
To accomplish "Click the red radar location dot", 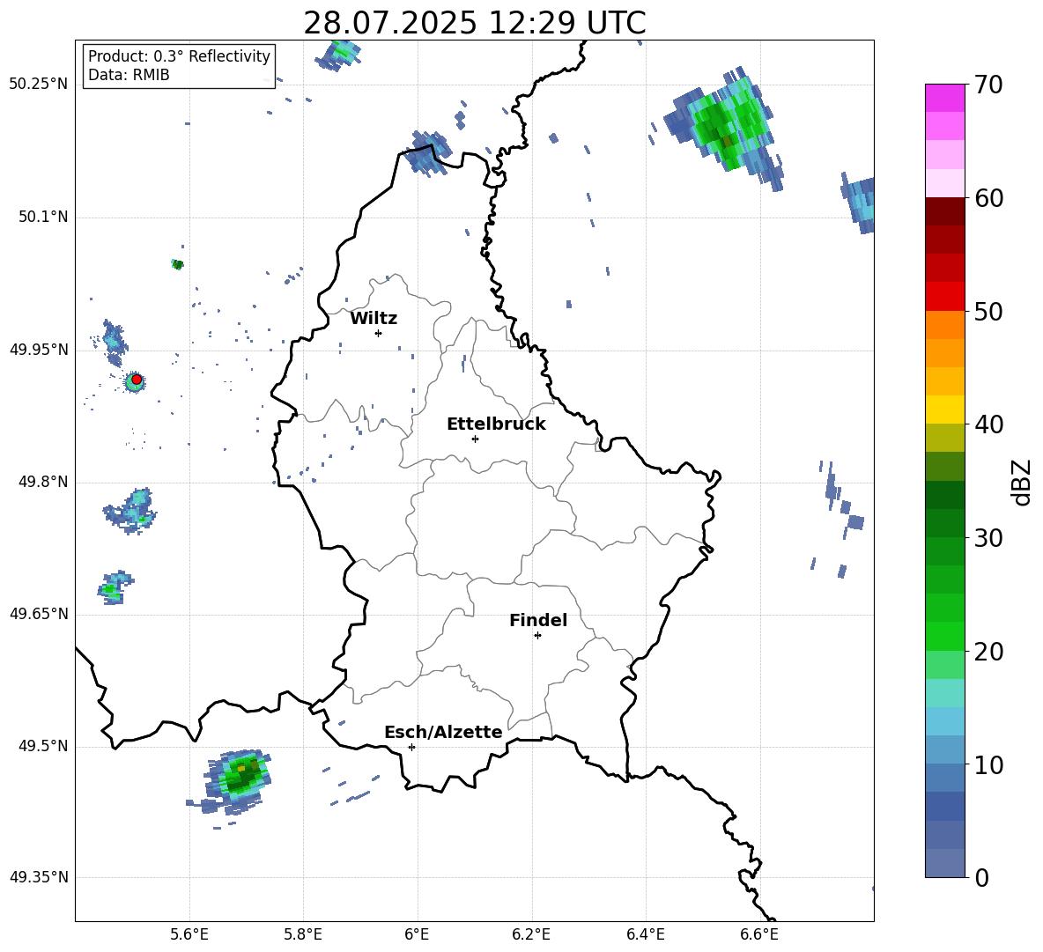I will (x=137, y=379).
